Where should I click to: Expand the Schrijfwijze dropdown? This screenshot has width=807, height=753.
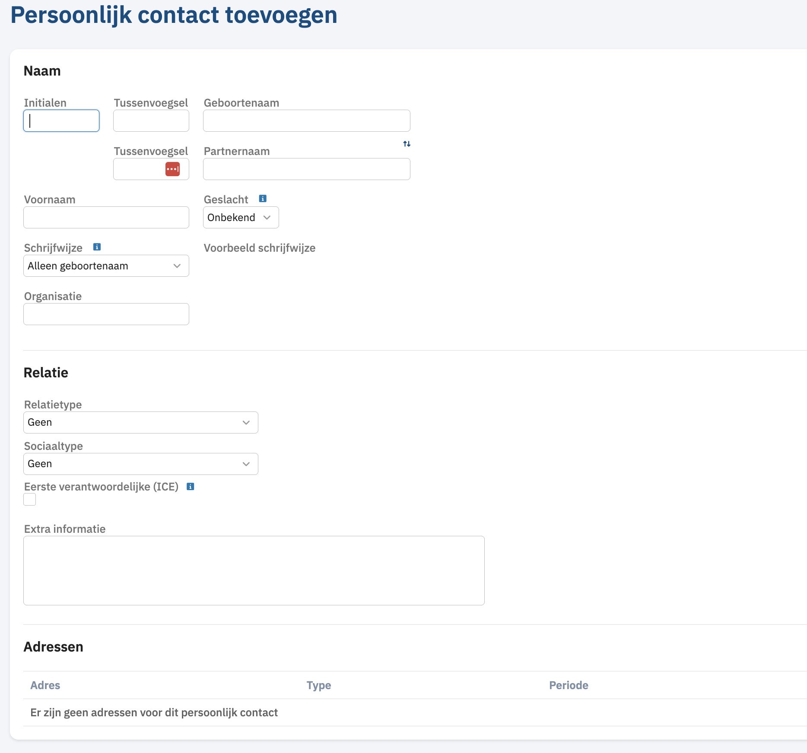[106, 266]
